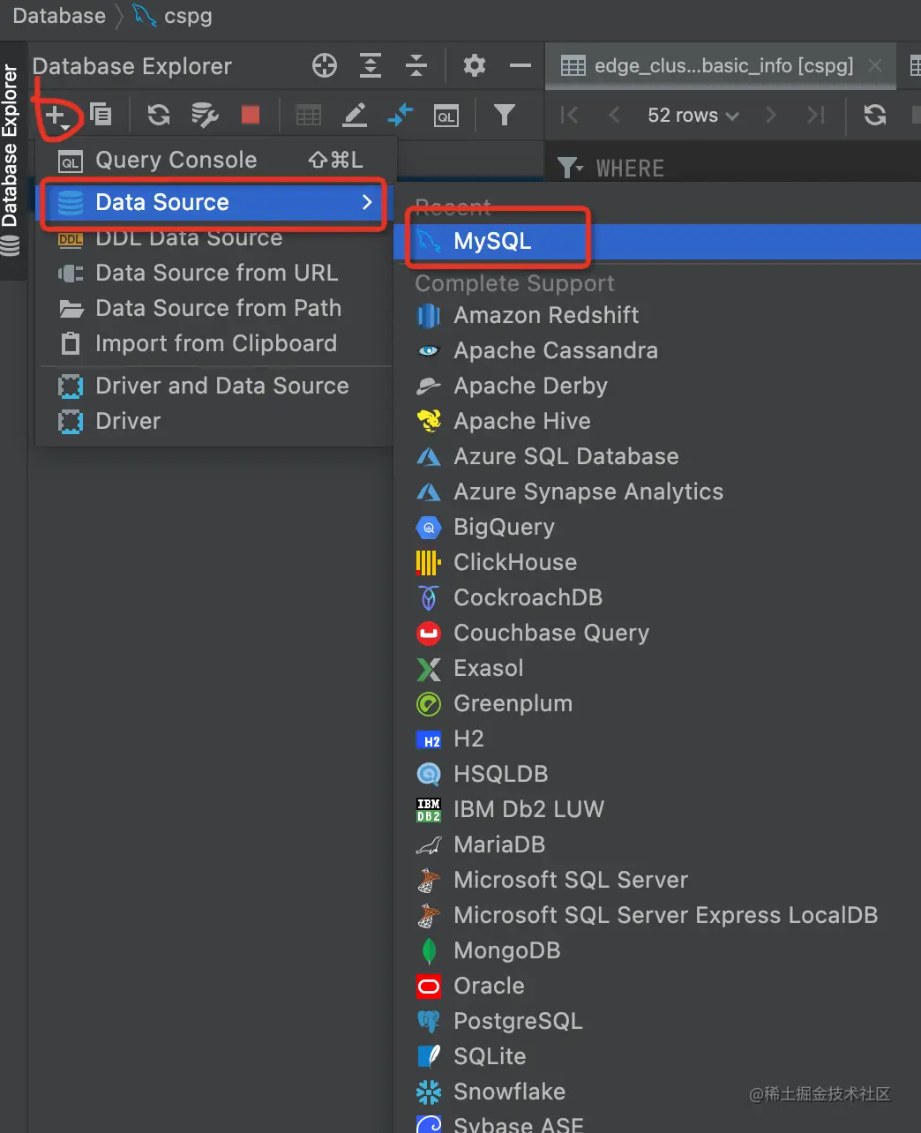Choose MySQL from recent data sources
This screenshot has height=1133, width=921.
click(657, 241)
